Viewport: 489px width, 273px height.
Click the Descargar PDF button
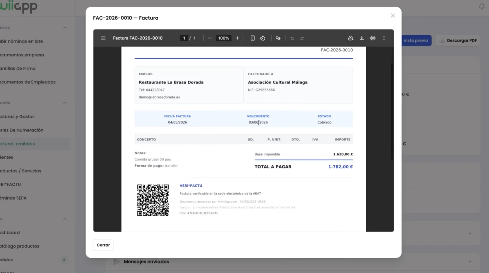click(458, 40)
